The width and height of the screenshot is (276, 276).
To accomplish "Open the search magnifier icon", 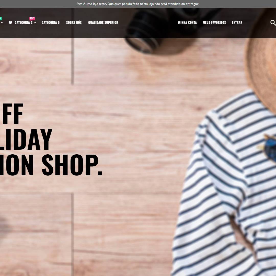I will 273,23.
